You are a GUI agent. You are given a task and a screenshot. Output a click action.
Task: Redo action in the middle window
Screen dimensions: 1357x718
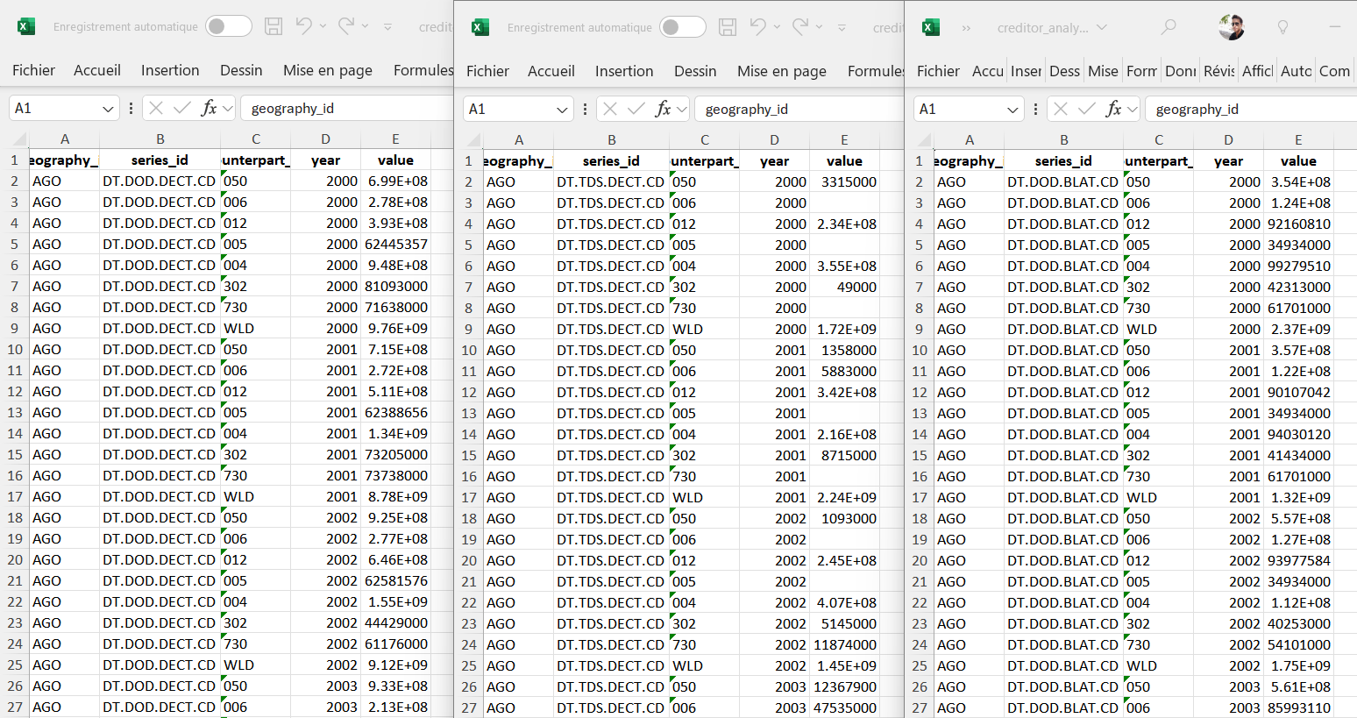click(x=800, y=27)
